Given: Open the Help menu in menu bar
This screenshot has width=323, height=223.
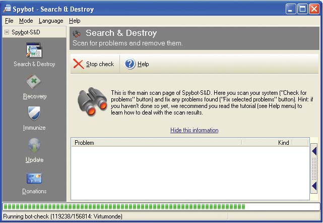Looking at the screenshot, I should tap(75, 21).
